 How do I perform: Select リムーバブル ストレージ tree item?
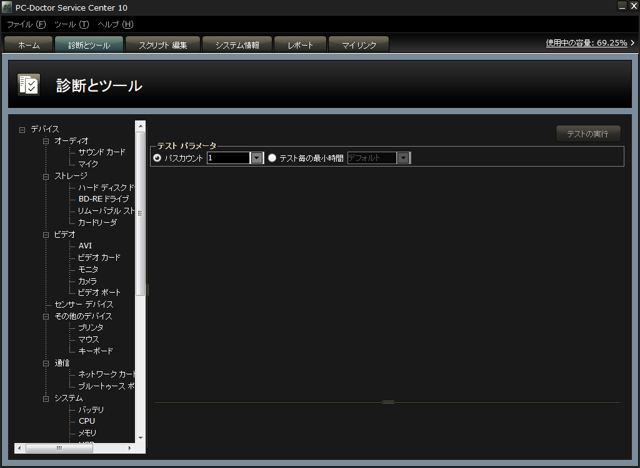(106, 211)
